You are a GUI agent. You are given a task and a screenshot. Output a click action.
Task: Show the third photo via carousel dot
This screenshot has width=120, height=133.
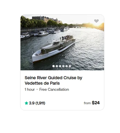[60, 66]
